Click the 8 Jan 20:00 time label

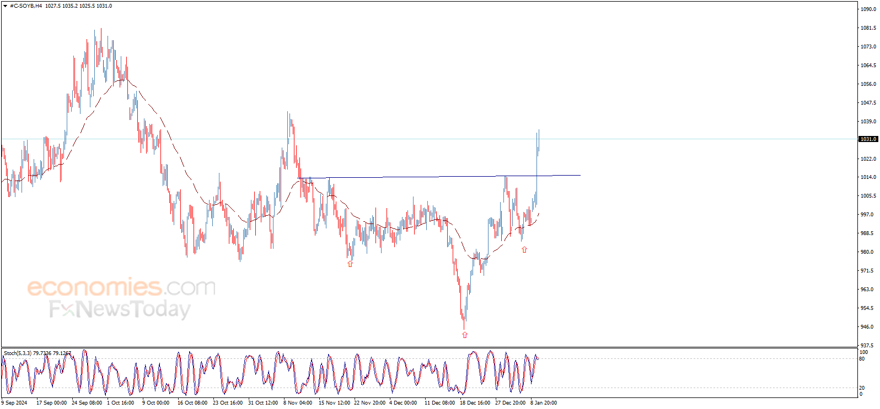coord(544,403)
